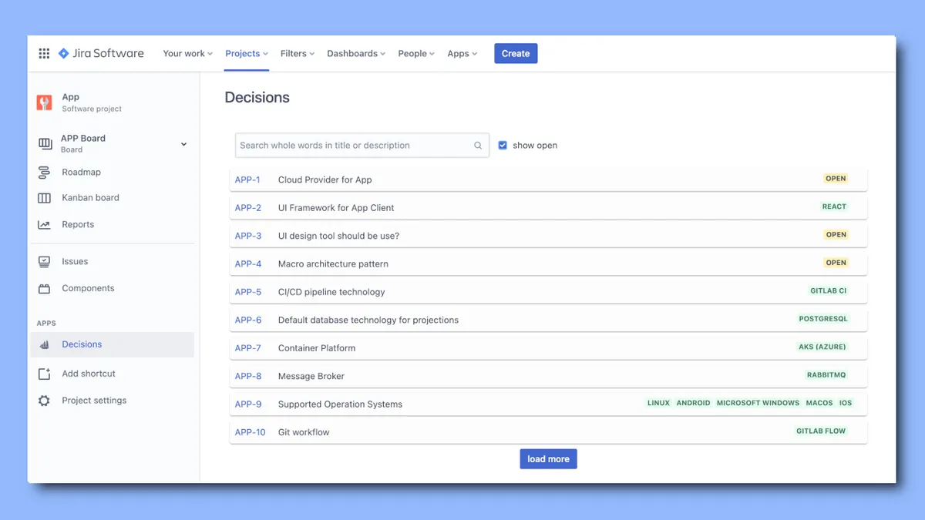Open the Projects dropdown
Image resolution: width=925 pixels, height=520 pixels.
(247, 54)
